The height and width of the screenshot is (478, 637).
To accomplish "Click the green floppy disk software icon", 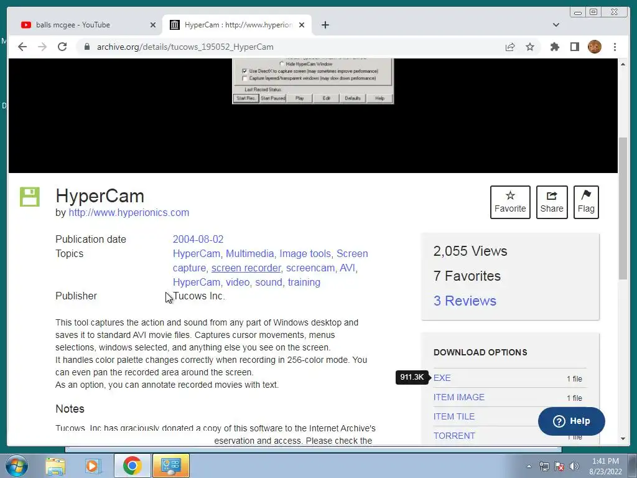I will 30,197.
